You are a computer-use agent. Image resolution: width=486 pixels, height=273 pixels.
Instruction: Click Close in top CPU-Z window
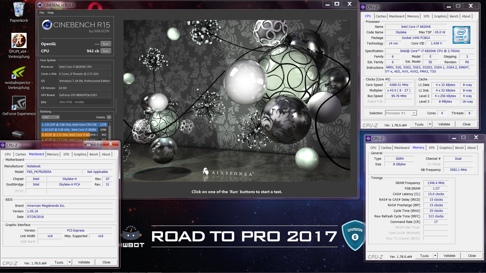[467, 124]
